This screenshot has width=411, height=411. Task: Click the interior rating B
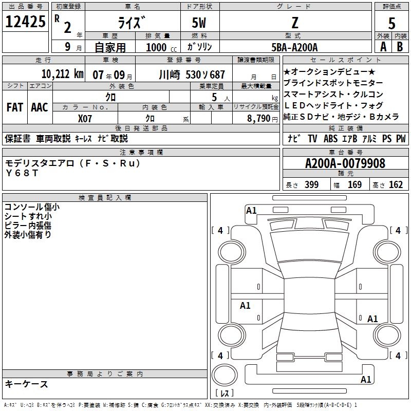[400, 47]
